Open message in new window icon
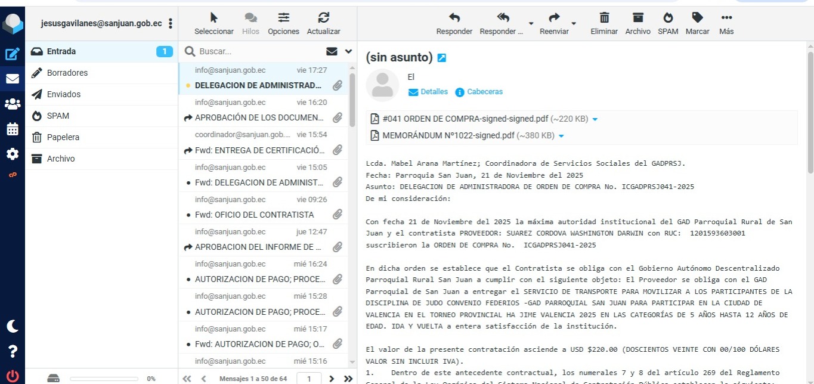Image resolution: width=814 pixels, height=384 pixels. [442, 58]
